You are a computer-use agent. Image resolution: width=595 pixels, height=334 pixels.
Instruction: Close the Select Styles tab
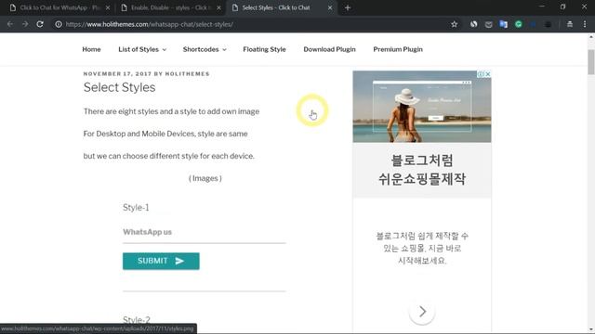pyautogui.click(x=330, y=7)
